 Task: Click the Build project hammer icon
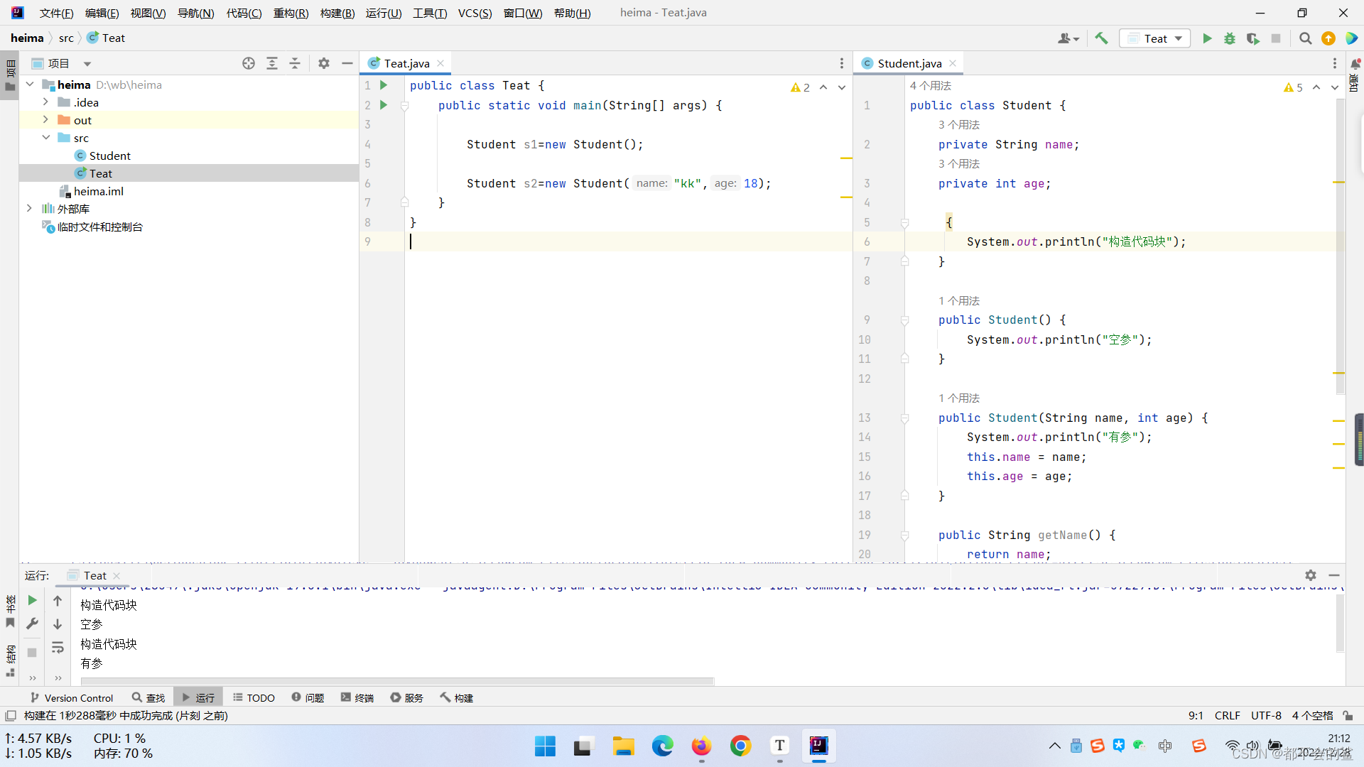click(x=1101, y=38)
